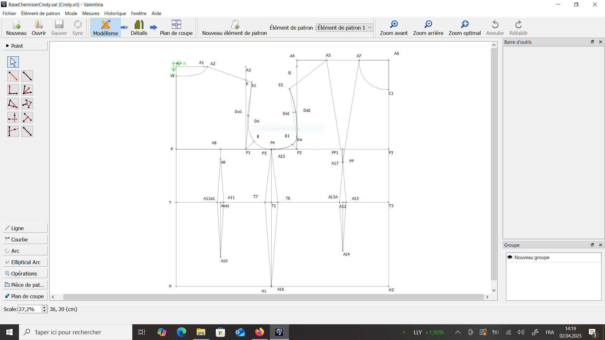Click Zoom optimal in toolbar
This screenshot has height=340, width=605.
tap(464, 28)
